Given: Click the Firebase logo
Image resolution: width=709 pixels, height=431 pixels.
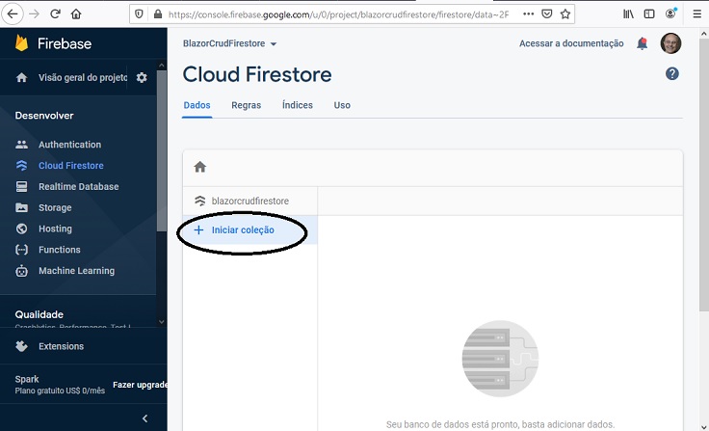Looking at the screenshot, I should pyautogui.click(x=53, y=43).
